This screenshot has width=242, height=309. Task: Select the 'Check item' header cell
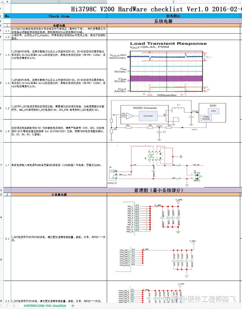point(59,16)
